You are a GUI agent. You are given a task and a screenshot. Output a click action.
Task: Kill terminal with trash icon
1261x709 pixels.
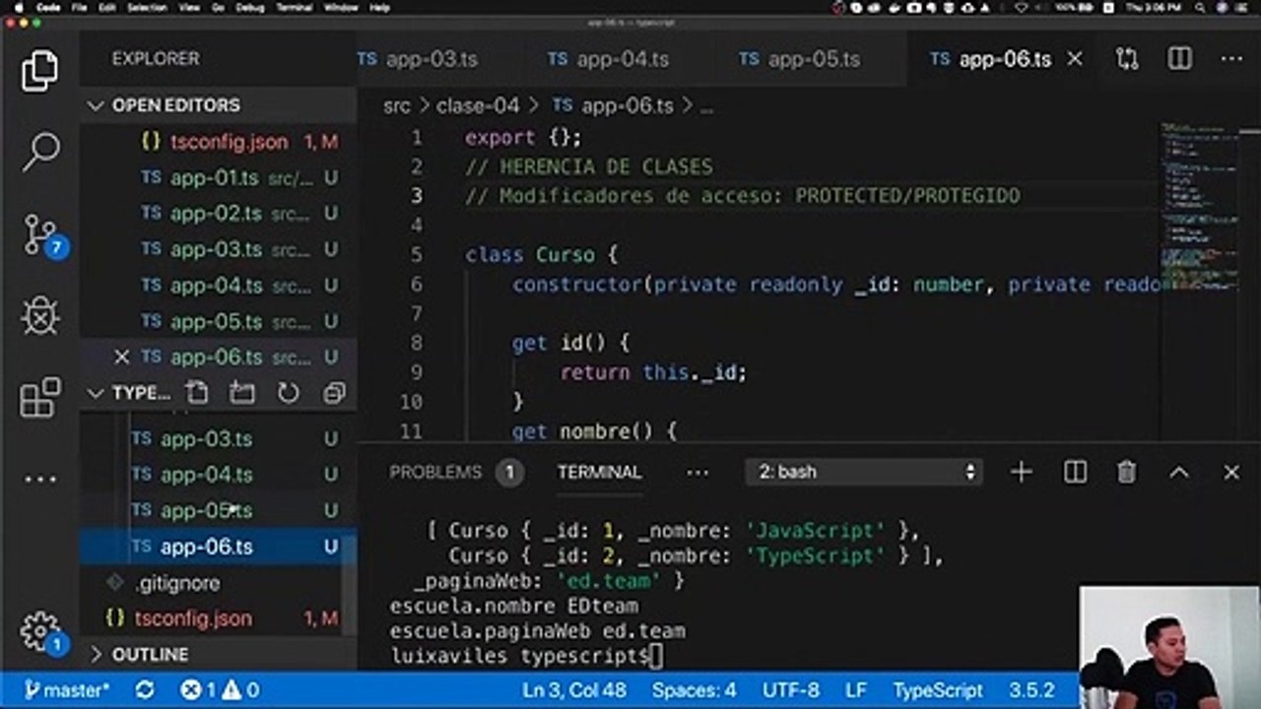tap(1127, 473)
